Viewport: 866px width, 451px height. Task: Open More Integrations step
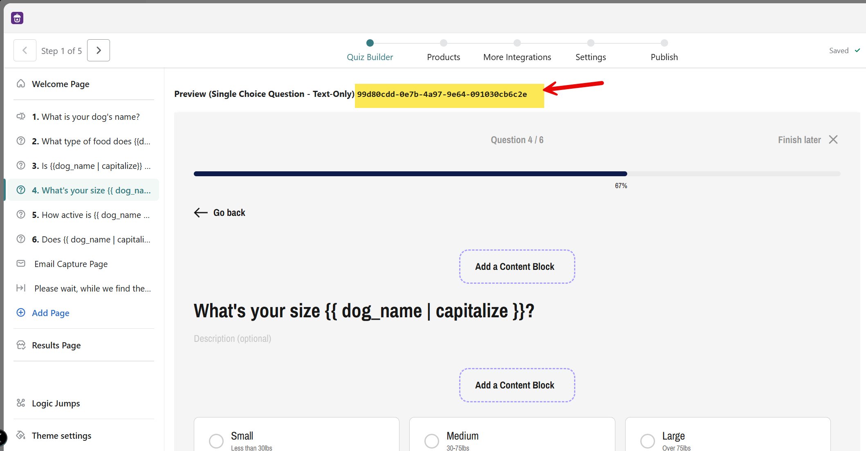click(x=517, y=57)
